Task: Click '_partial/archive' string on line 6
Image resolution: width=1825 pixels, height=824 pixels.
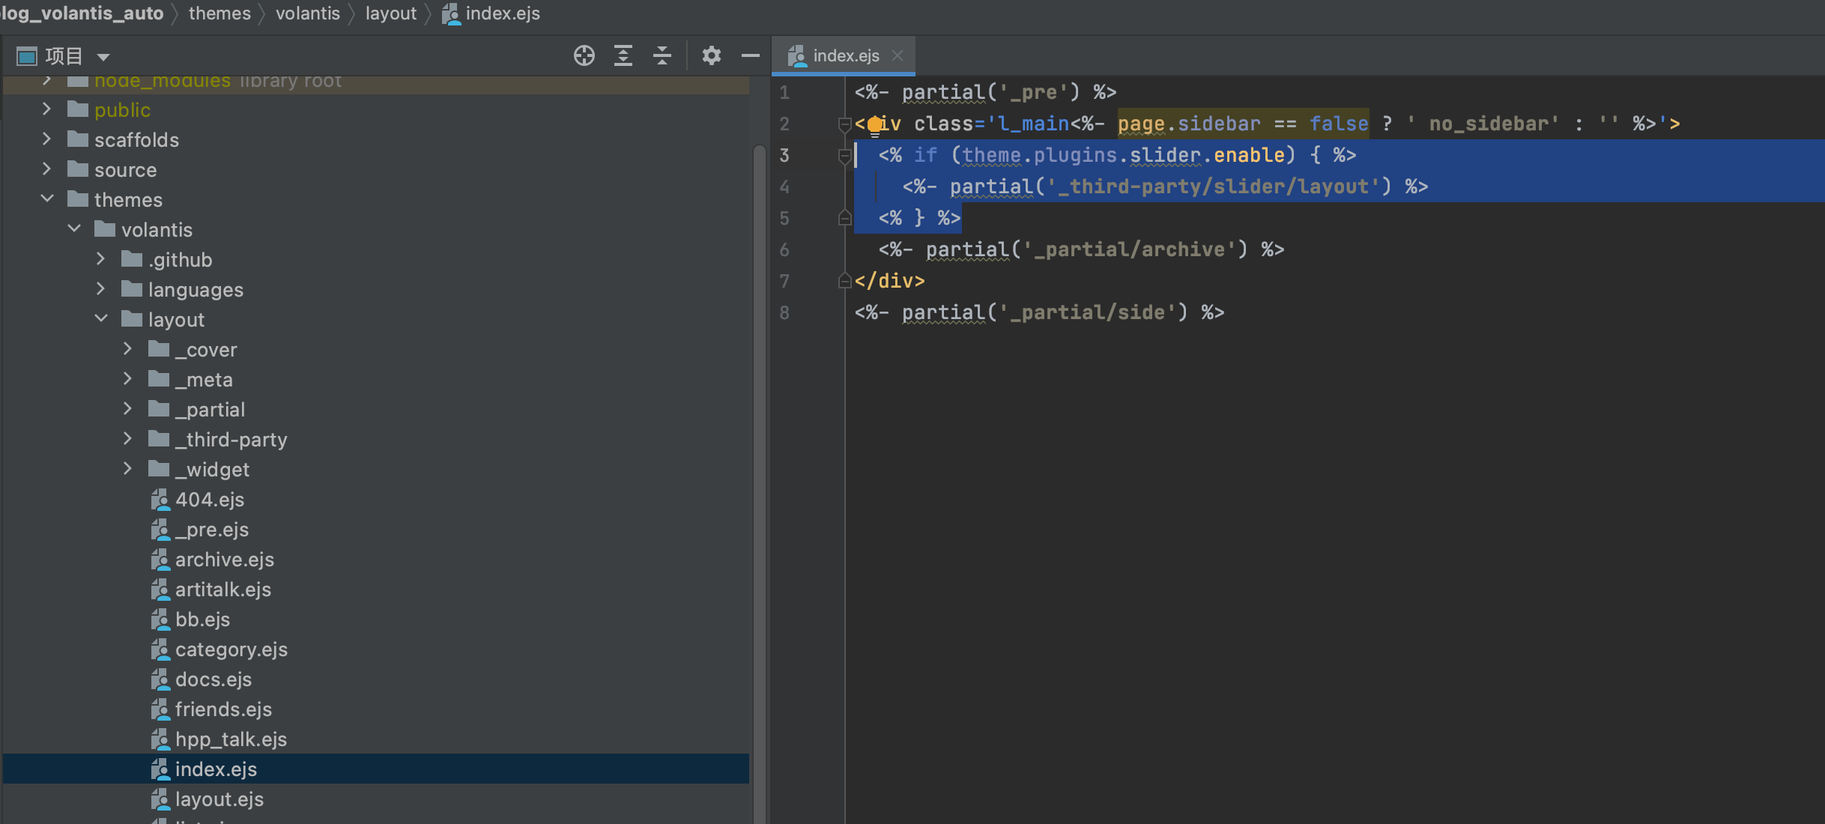Action: click(x=1129, y=249)
